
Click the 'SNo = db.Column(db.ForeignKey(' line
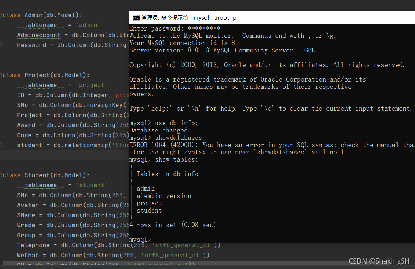coord(73,105)
